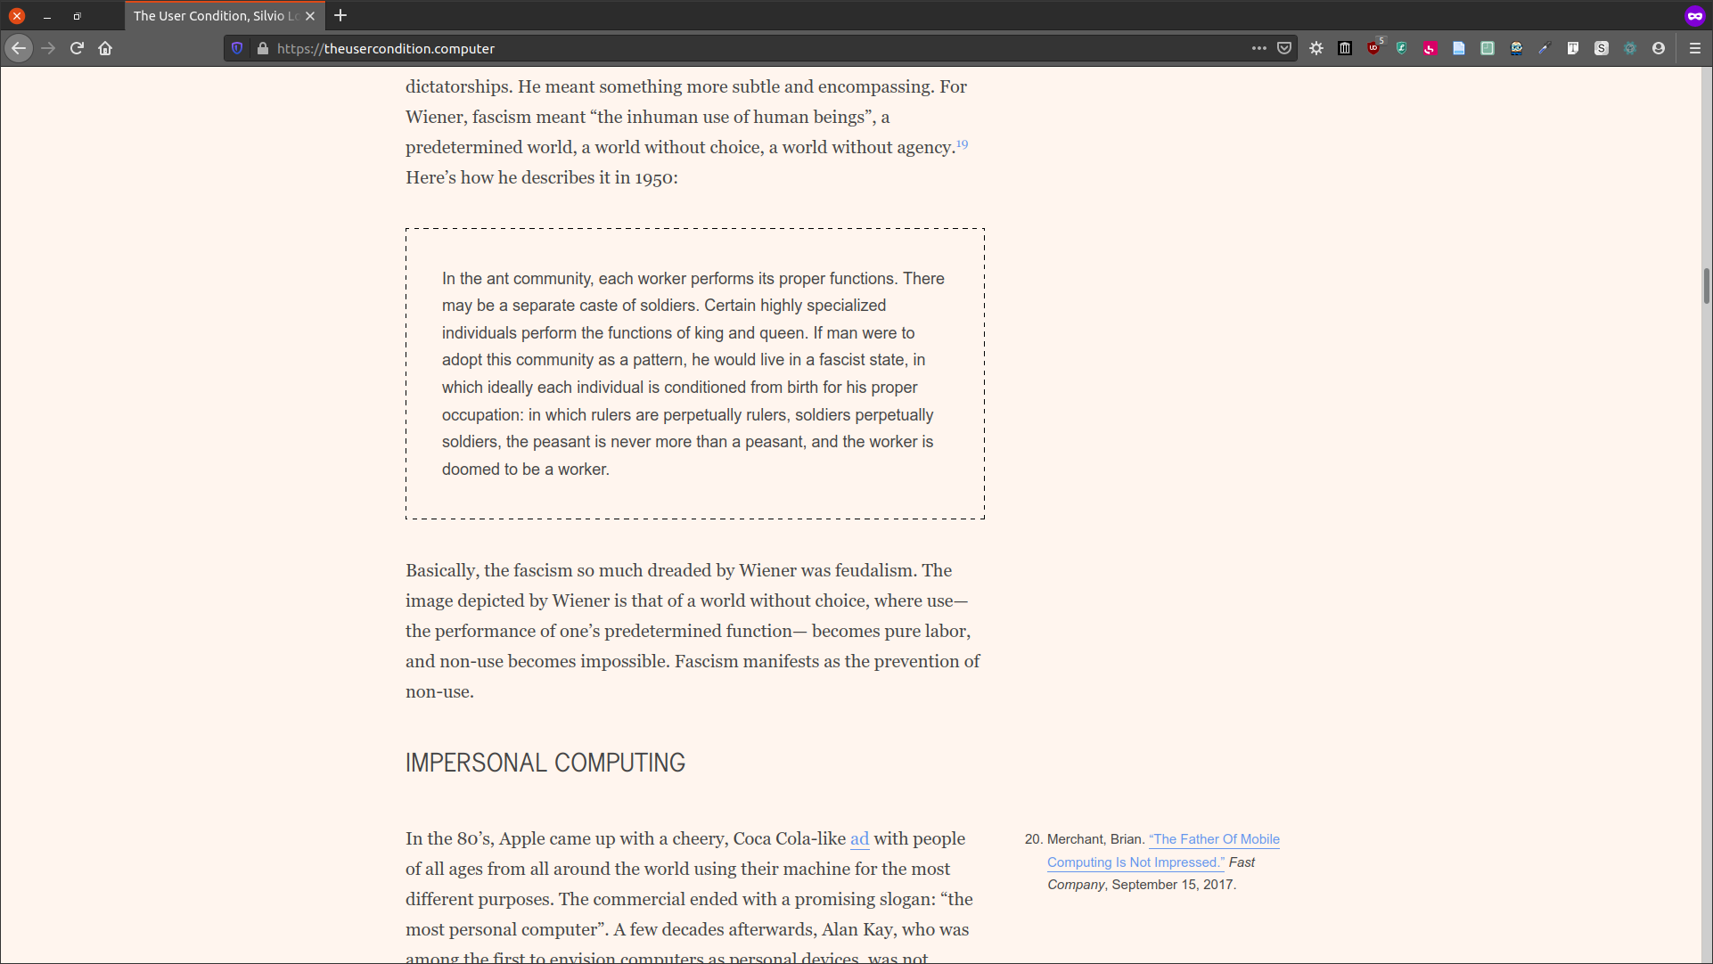1713x964 pixels.
Task: Open the Firefox hamburger application menu
Action: 1695,48
